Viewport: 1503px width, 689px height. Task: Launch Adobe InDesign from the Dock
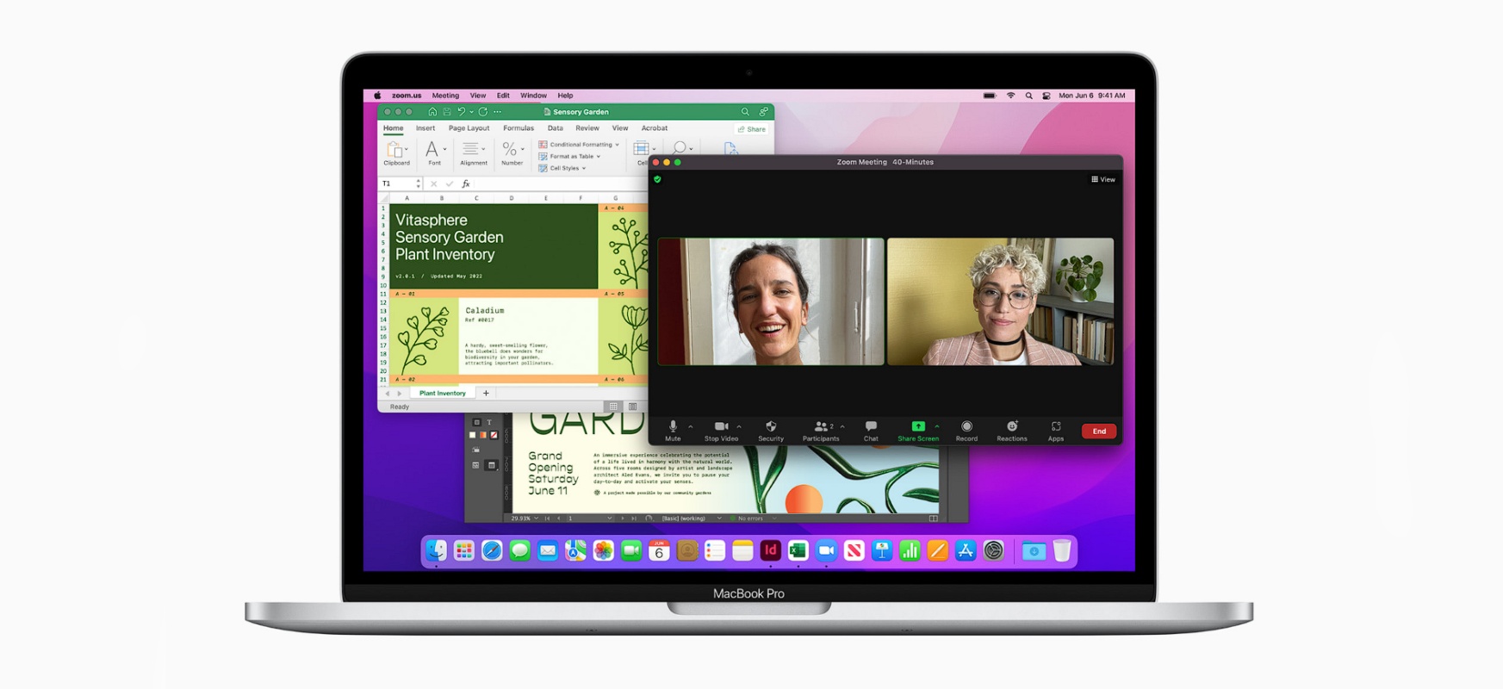(x=770, y=550)
